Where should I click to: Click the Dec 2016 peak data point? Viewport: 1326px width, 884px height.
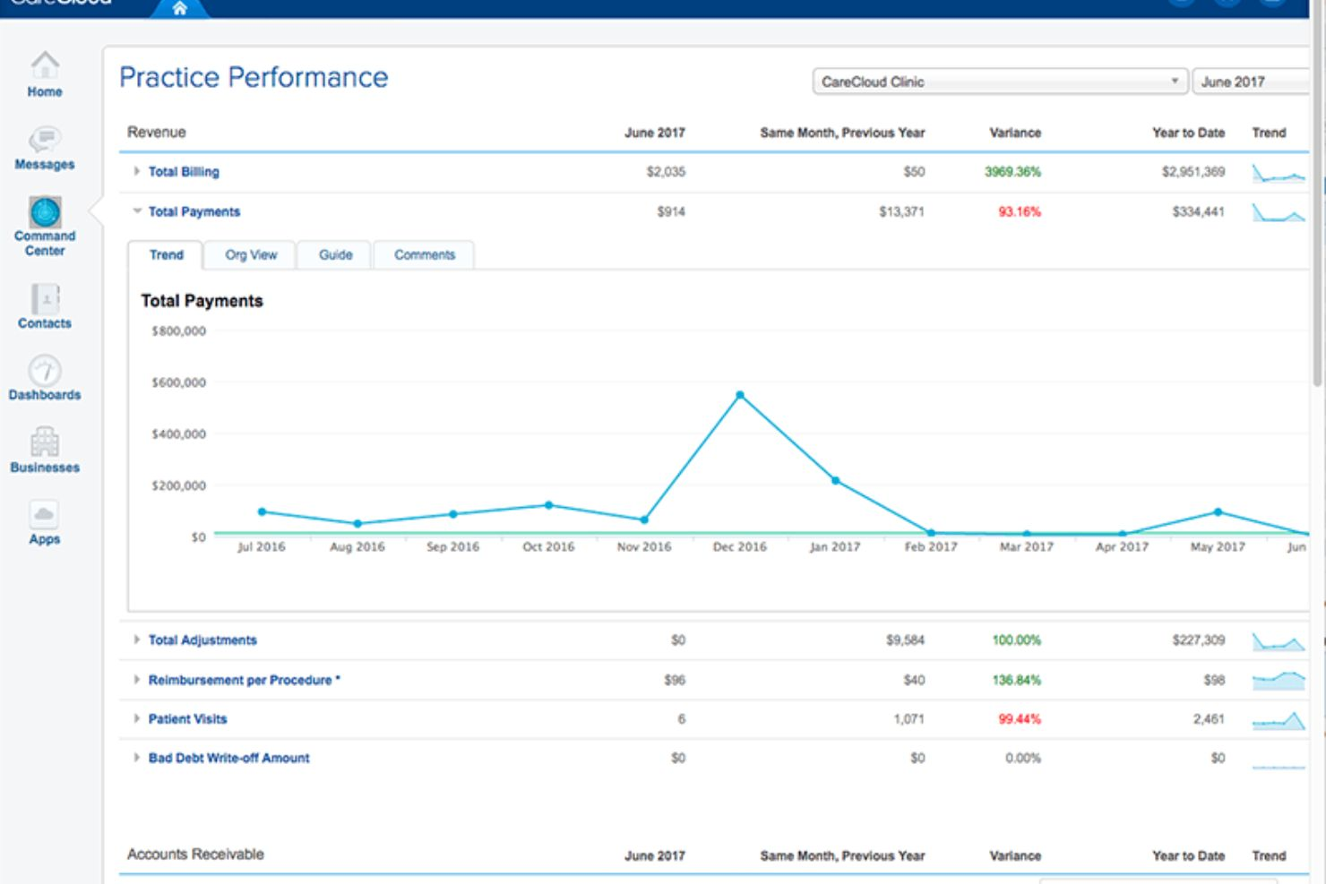click(740, 395)
